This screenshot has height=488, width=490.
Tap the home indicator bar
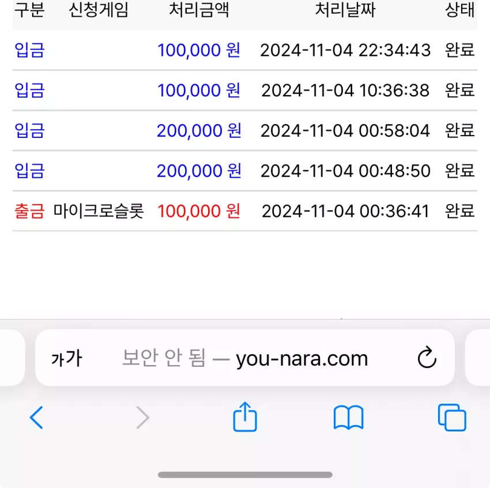coord(245,475)
